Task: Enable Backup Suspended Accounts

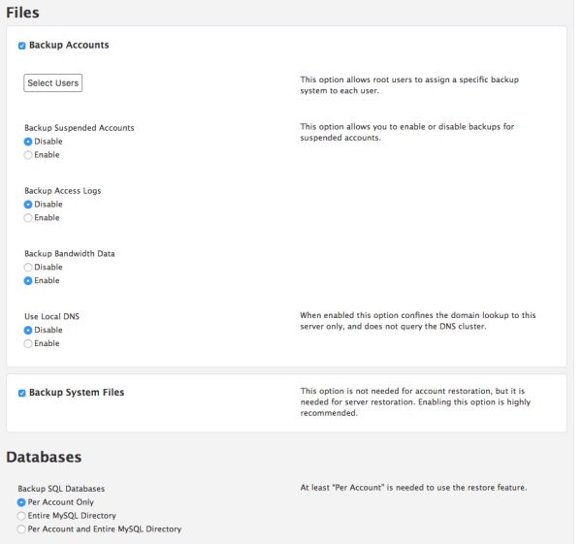Action: pos(28,155)
